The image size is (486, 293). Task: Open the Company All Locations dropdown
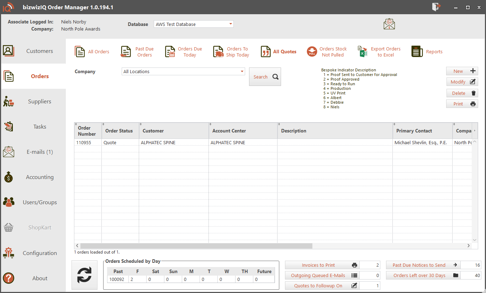242,71
